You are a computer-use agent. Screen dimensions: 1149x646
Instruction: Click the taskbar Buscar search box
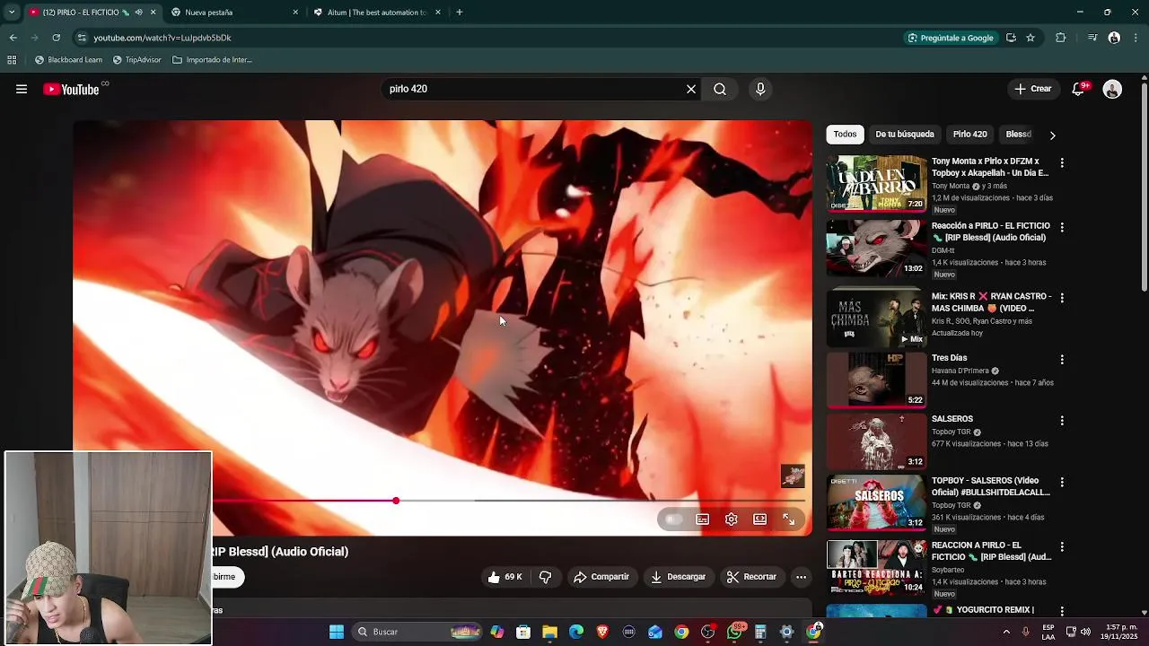point(418,632)
